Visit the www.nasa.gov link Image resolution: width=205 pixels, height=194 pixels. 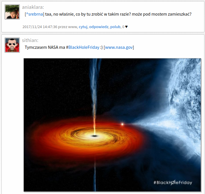pos(119,47)
